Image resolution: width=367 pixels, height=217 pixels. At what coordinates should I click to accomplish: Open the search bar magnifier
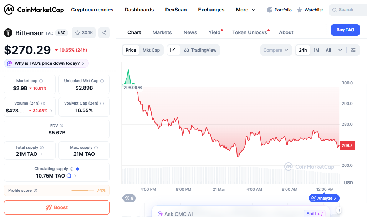click(x=335, y=10)
